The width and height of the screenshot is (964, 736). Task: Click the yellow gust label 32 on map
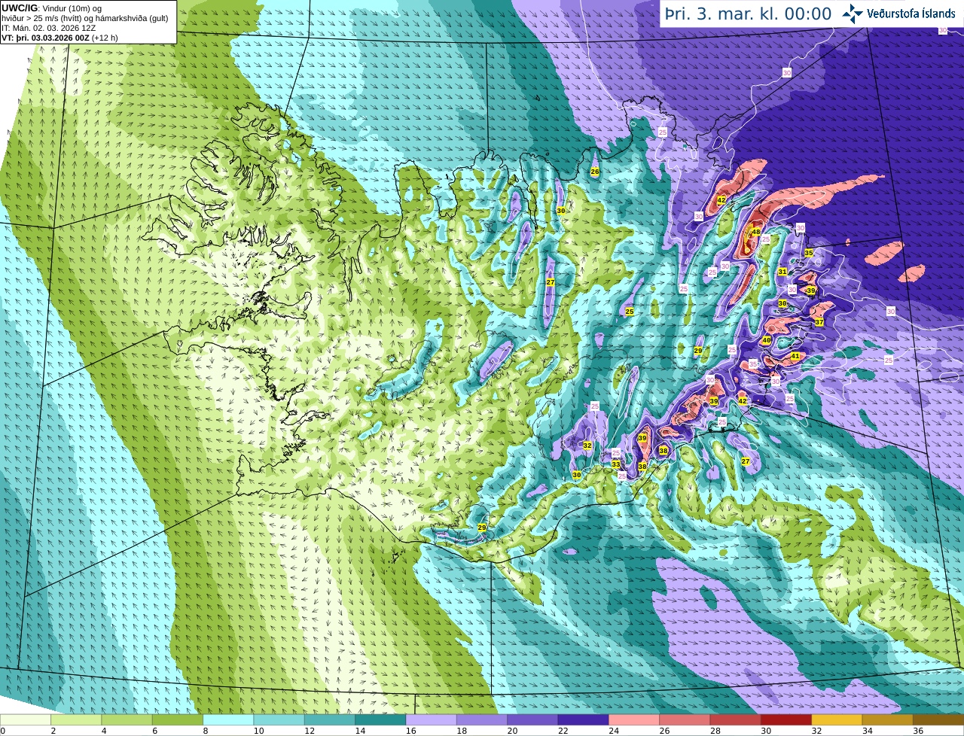pos(587,446)
